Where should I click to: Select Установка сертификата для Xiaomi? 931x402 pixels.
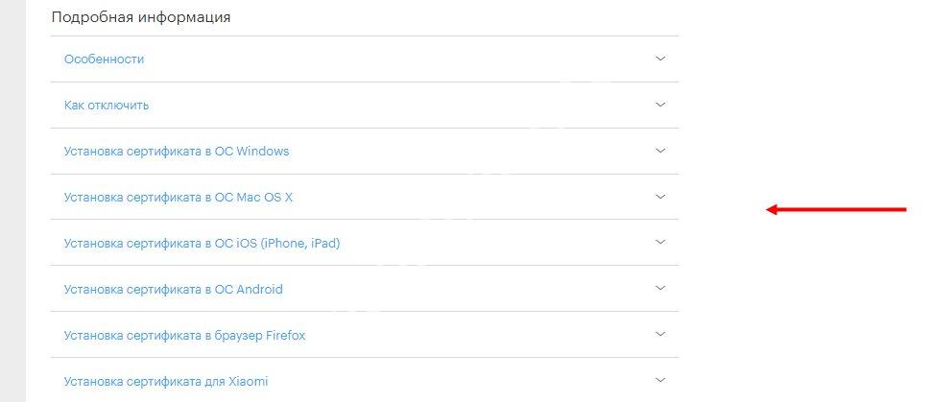165,382
